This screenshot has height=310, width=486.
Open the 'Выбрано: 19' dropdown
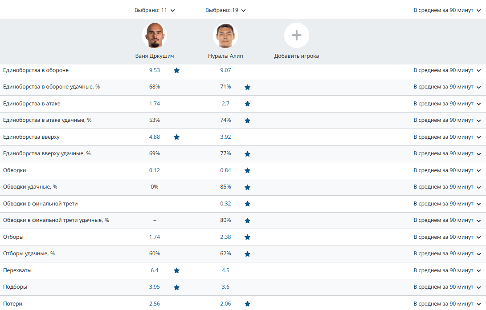coord(225,10)
